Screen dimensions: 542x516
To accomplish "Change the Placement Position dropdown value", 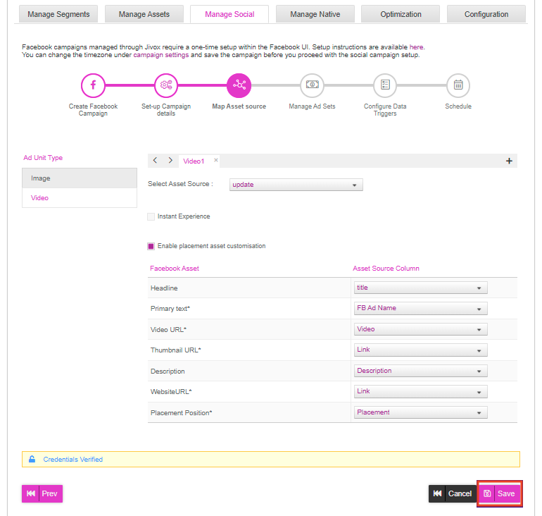I will (421, 412).
